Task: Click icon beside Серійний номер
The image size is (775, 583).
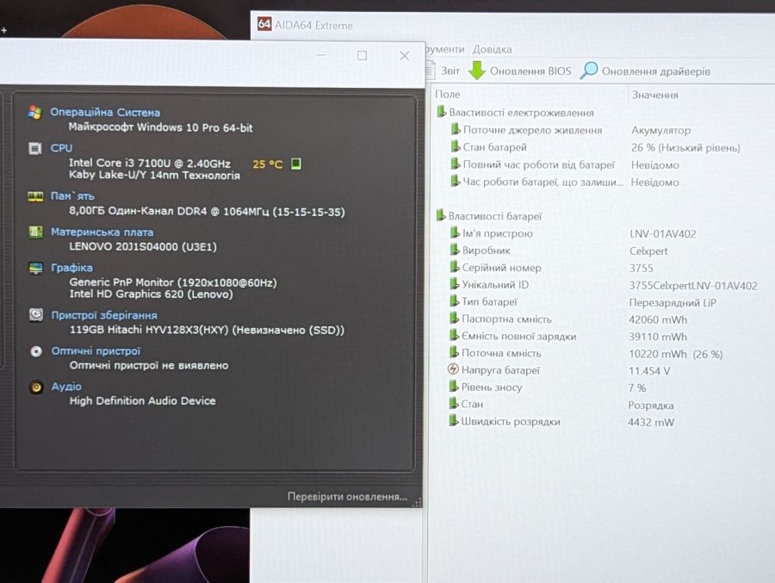Action: (455, 267)
